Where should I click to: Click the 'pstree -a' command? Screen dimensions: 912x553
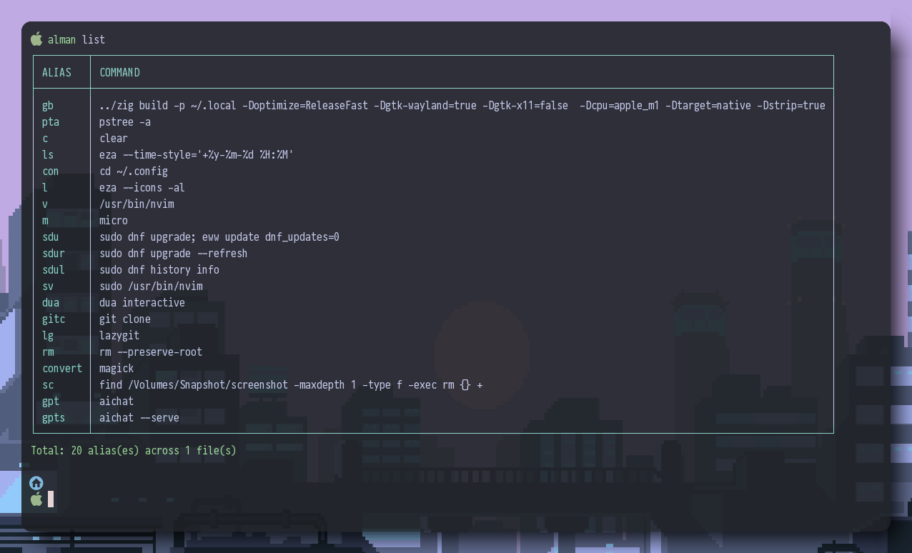click(x=125, y=122)
